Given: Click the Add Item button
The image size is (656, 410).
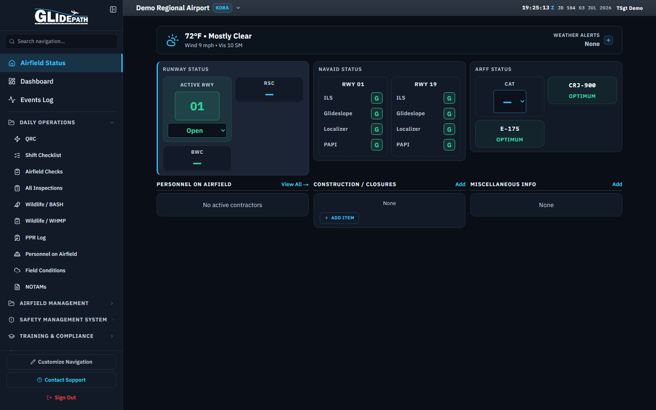Looking at the screenshot, I should (339, 218).
